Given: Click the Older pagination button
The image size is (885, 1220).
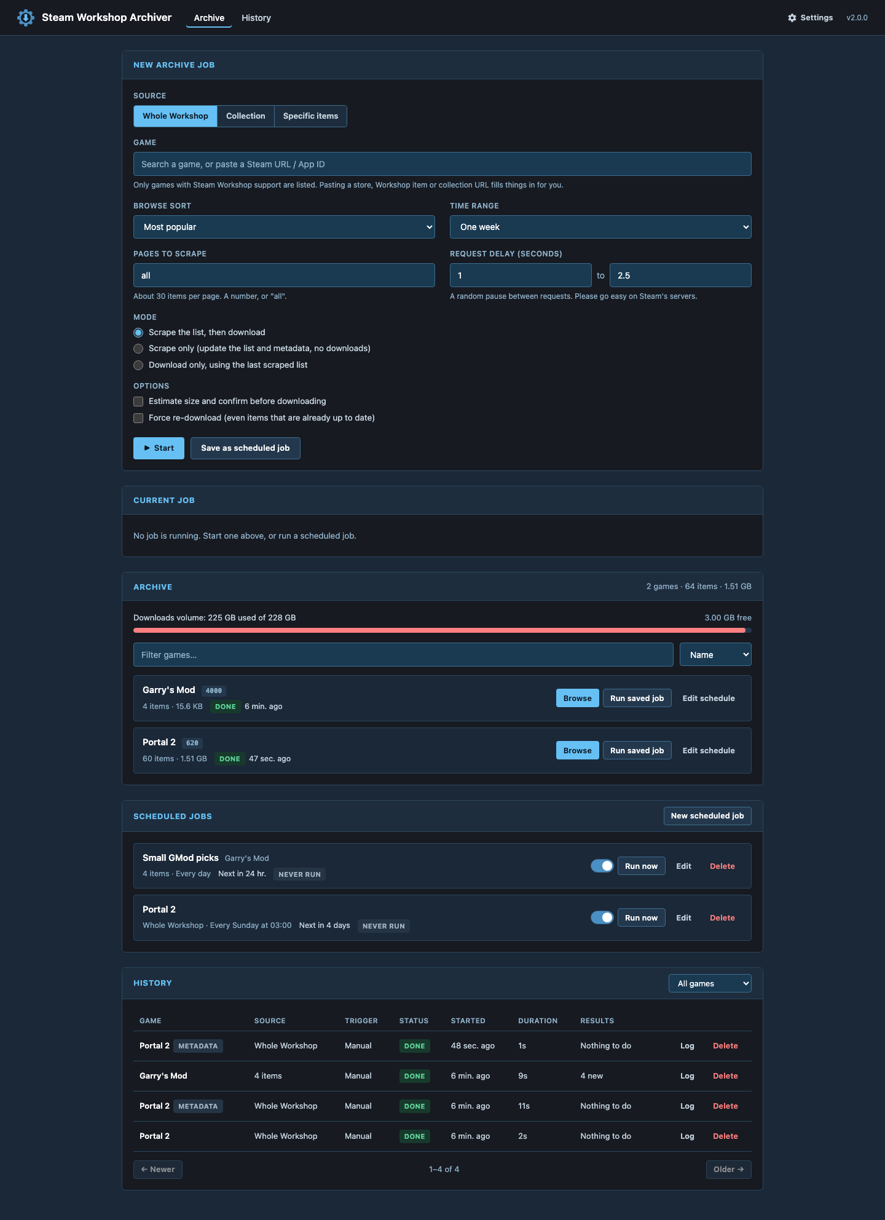Looking at the screenshot, I should pyautogui.click(x=728, y=1170).
